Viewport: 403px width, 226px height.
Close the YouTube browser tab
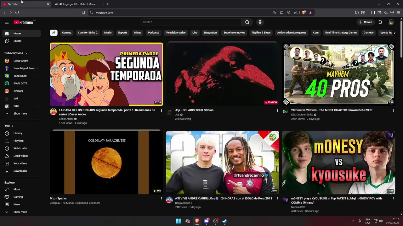48,4
